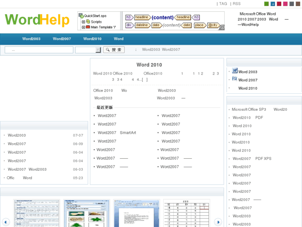This screenshot has width=302, height=227.
Task: Click the WordHelp logo
Action: pos(37,20)
